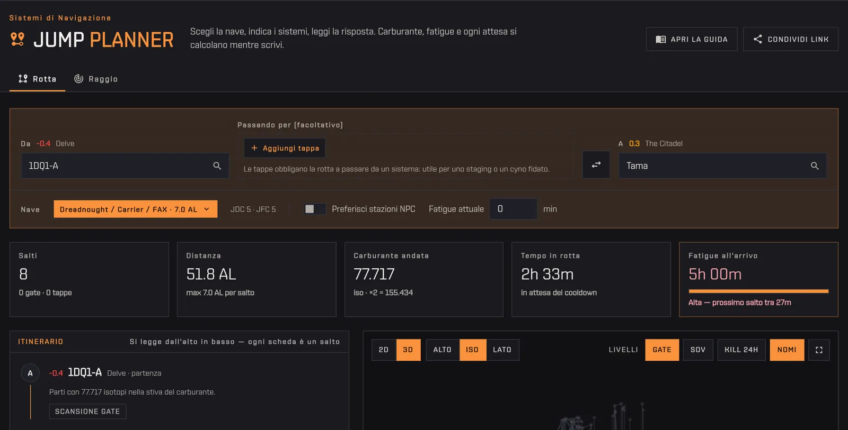Click the JDC 5 · JFC 5 skills text
Image resolution: width=848 pixels, height=430 pixels.
click(253, 209)
